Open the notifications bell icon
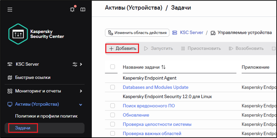The height and width of the screenshot is (138, 277). 72,10
